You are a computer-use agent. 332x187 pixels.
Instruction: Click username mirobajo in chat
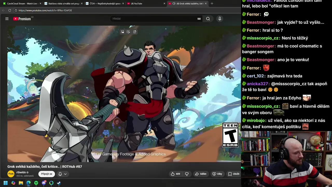(x=256, y=121)
